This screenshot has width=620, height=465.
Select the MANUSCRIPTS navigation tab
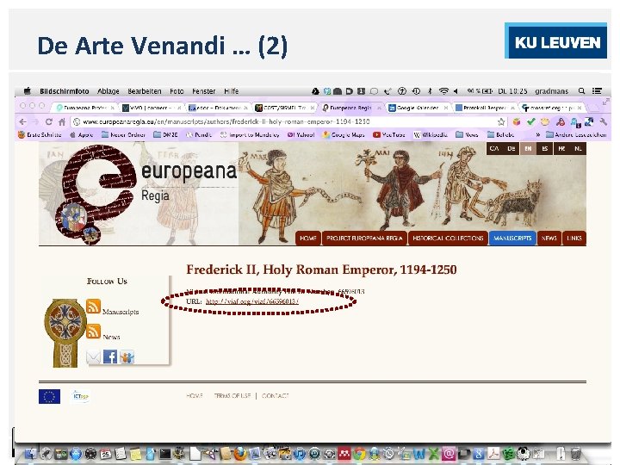[512, 238]
